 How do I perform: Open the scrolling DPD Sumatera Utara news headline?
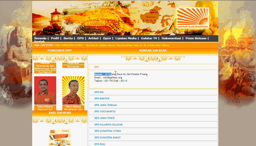pyautogui.click(x=112, y=45)
